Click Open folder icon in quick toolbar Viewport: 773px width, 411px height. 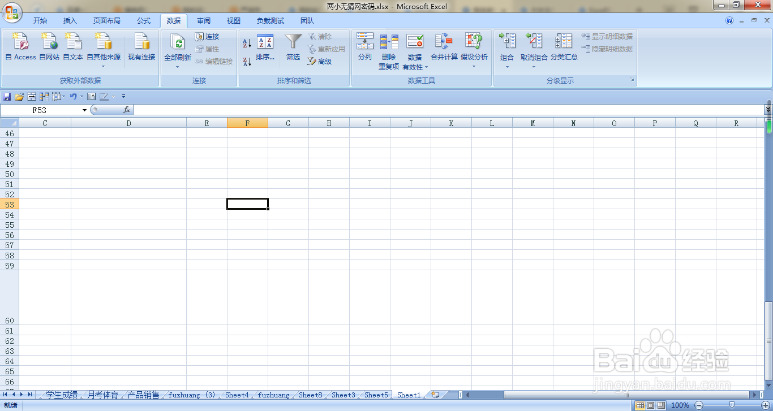pos(19,97)
